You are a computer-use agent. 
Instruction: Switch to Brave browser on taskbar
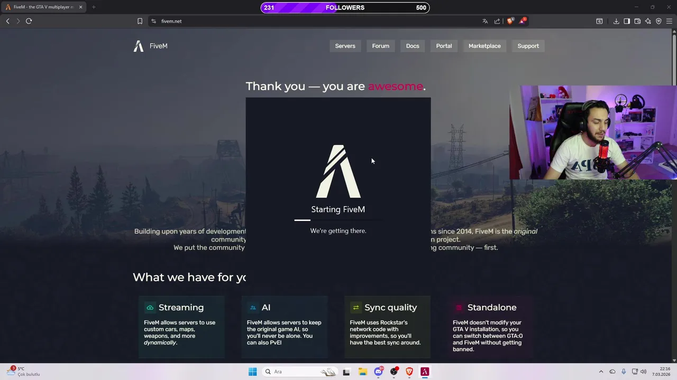(409, 372)
